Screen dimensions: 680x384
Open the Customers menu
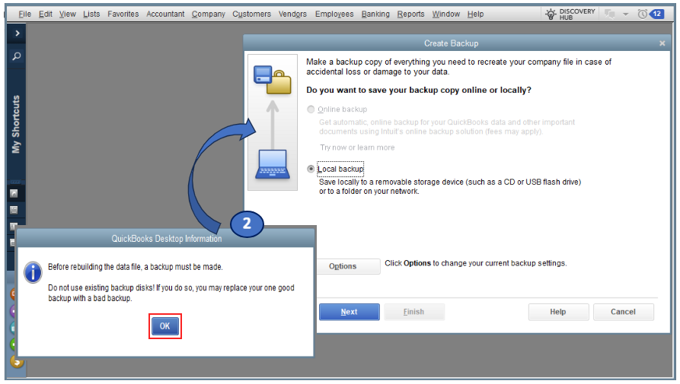[x=251, y=14]
